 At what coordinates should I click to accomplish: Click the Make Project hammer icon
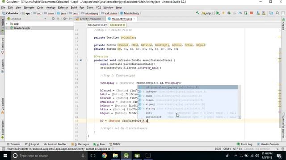click(198, 13)
